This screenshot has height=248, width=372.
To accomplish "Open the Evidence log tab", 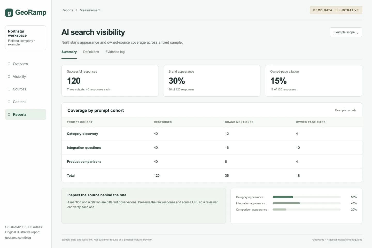I will tap(115, 52).
